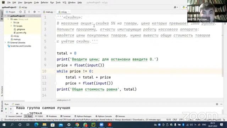This screenshot has height=128, width=227.
Task: Open Python Console tool window
Action: point(104,116)
